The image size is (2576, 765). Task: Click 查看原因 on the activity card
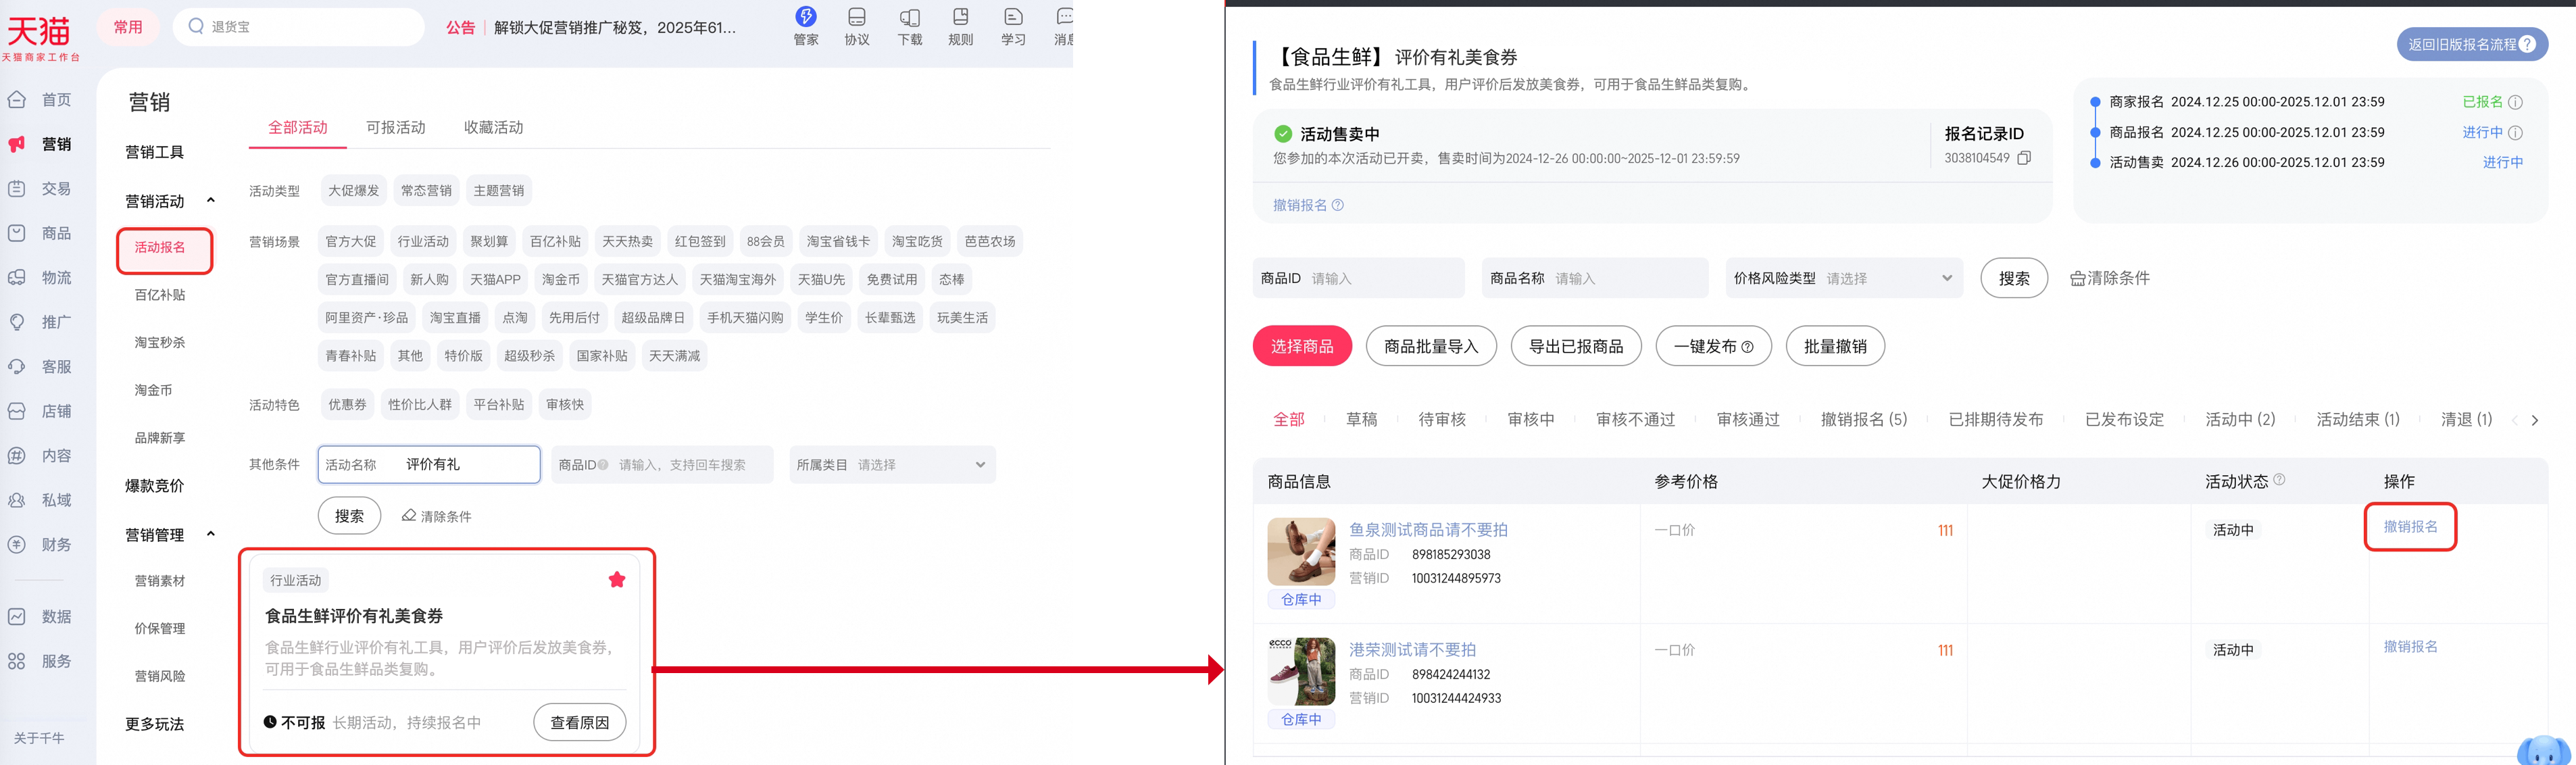pos(580,722)
